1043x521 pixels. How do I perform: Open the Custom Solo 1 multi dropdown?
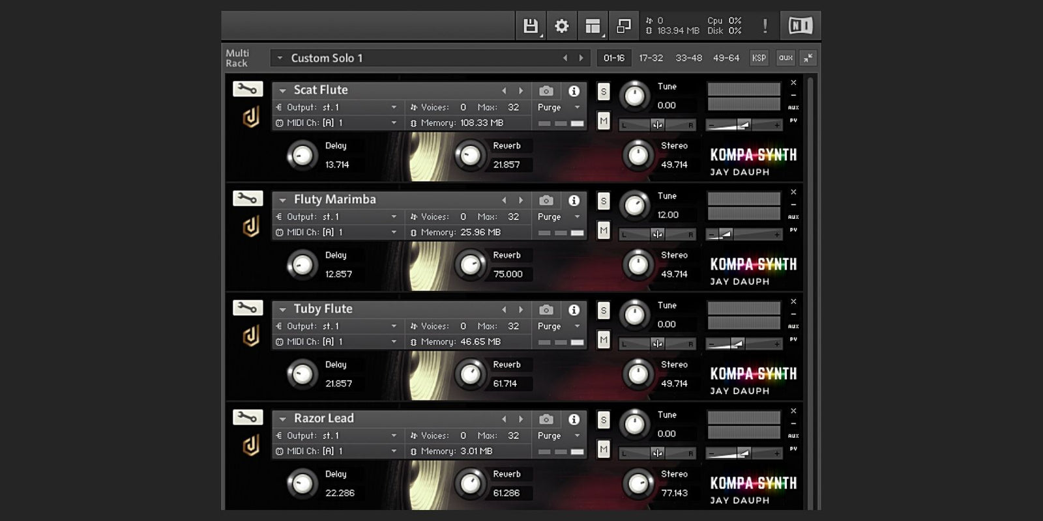[280, 58]
